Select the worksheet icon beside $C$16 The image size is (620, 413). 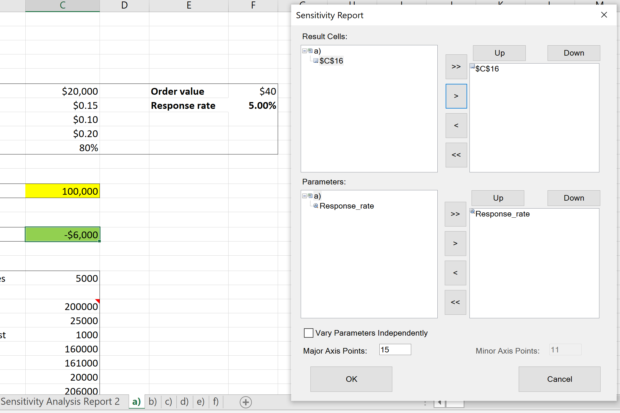pos(315,61)
